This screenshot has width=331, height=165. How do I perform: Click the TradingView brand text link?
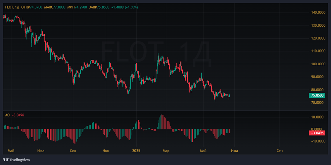[20, 160]
